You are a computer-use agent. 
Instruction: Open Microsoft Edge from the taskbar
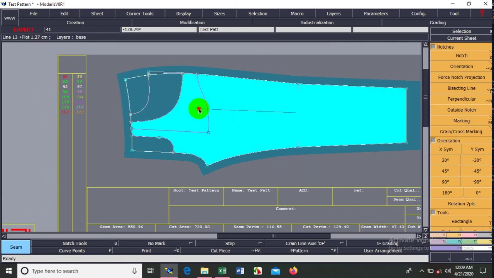pyautogui.click(x=187, y=271)
